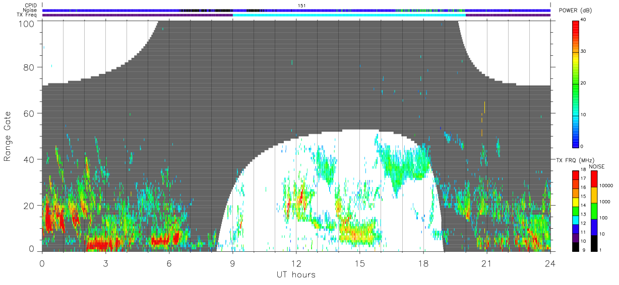Click the 80 tick on Range Gate axis
The height and width of the screenshot is (285, 619).
point(29,67)
